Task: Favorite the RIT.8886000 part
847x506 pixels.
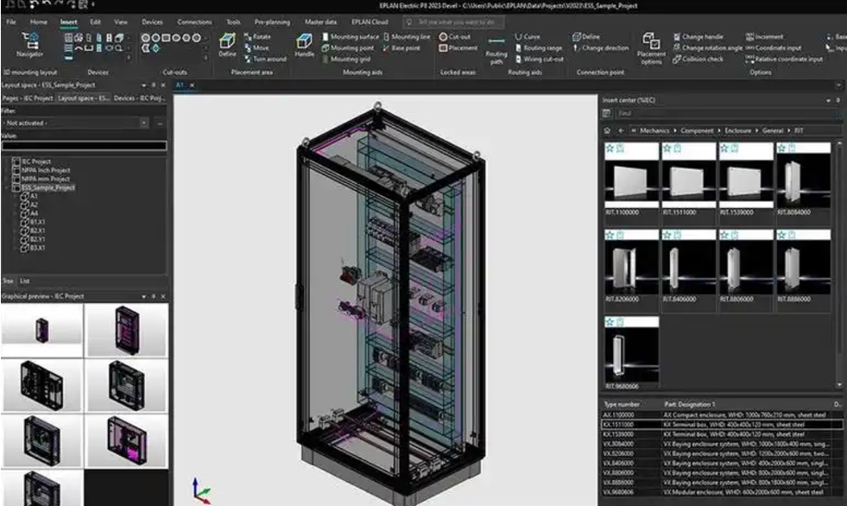Action: tap(781, 235)
